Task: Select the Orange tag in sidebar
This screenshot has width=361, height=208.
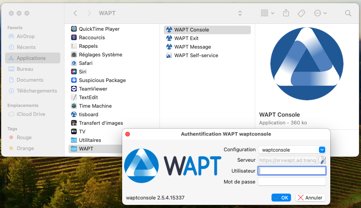Action: [32, 148]
